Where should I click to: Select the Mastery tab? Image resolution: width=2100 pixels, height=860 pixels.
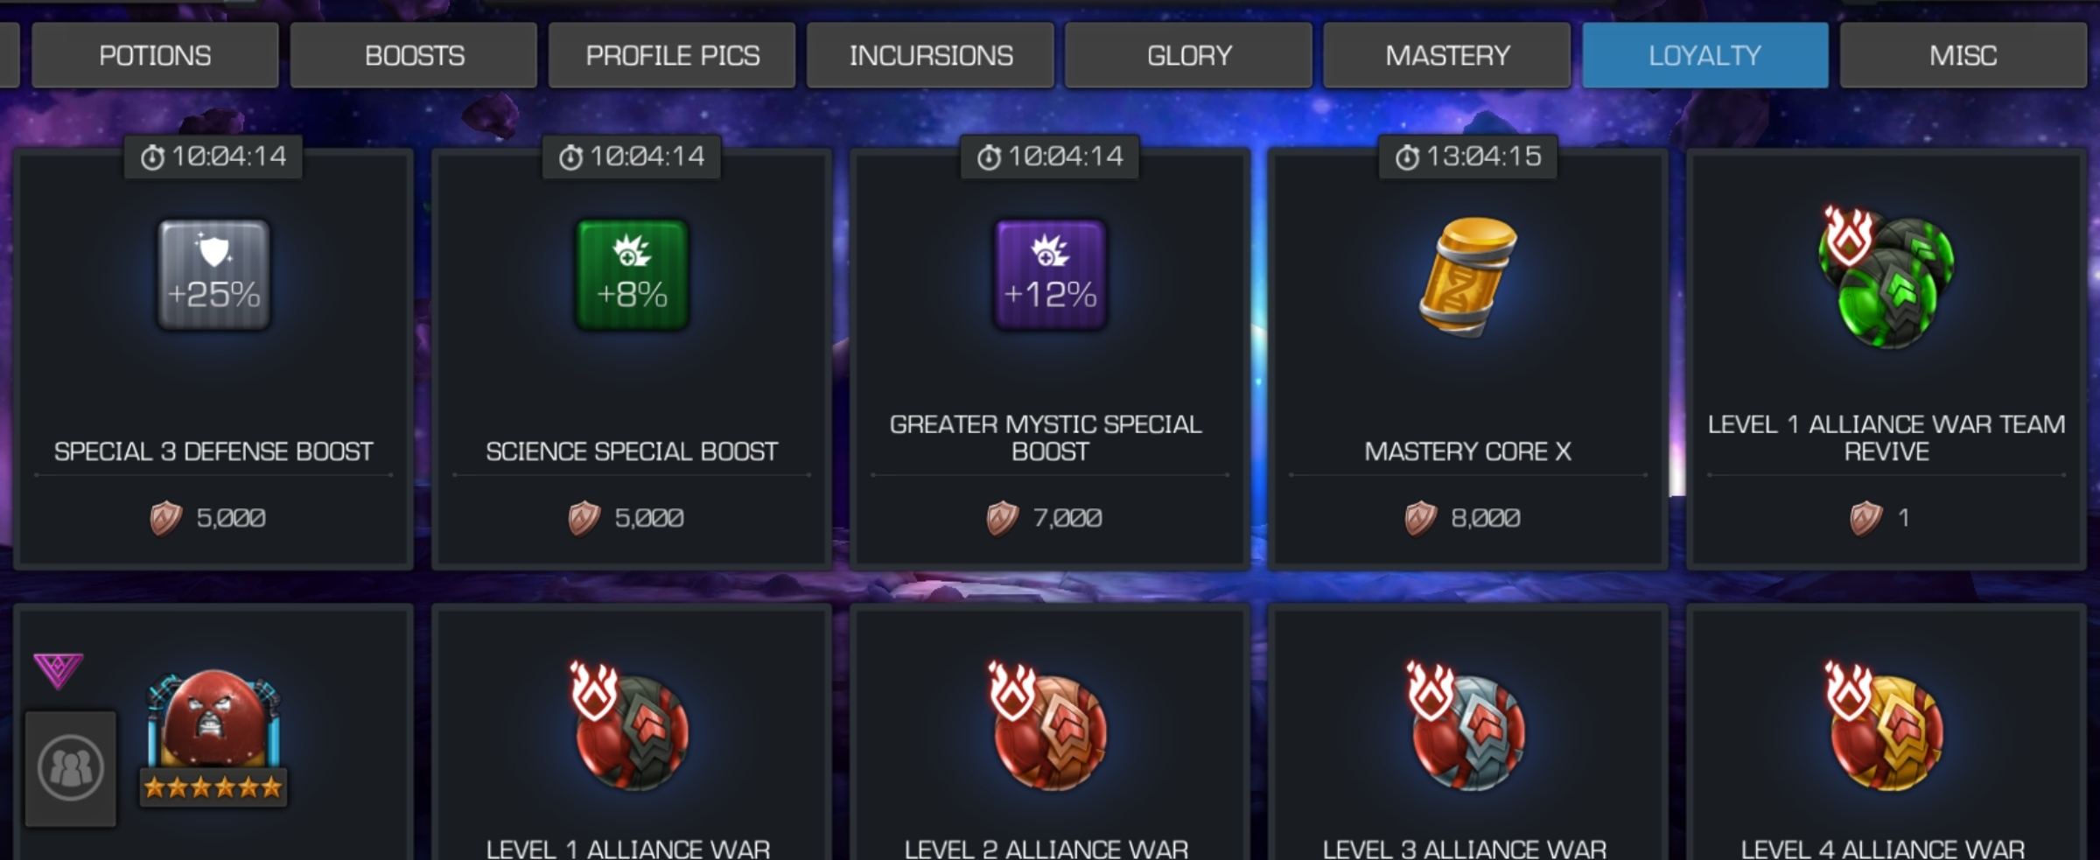click(1447, 55)
